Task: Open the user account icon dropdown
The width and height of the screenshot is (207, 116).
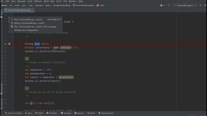Action: pos(162,5)
